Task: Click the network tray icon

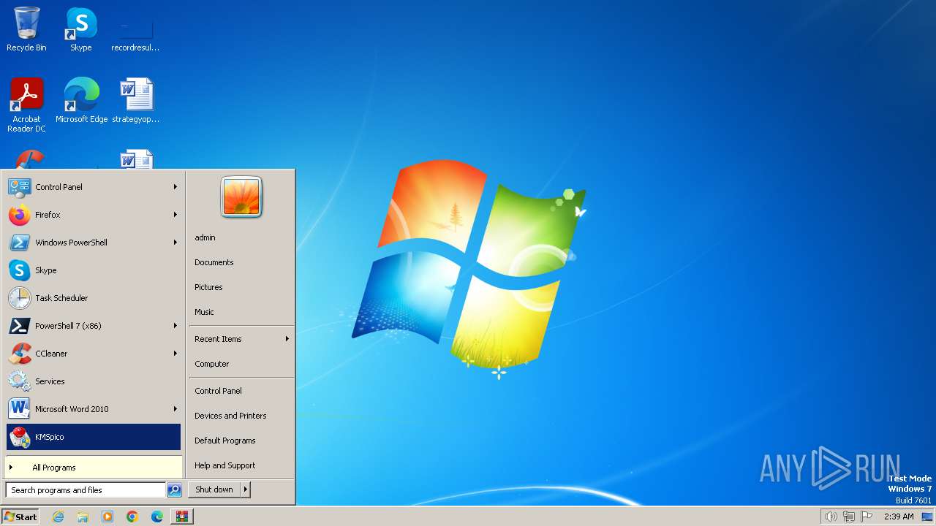Action: coord(849,517)
